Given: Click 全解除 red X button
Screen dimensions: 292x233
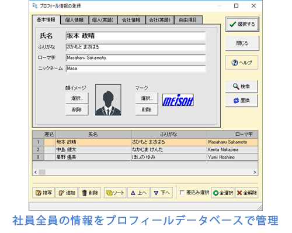Looking at the screenshot, I should click(x=247, y=193).
